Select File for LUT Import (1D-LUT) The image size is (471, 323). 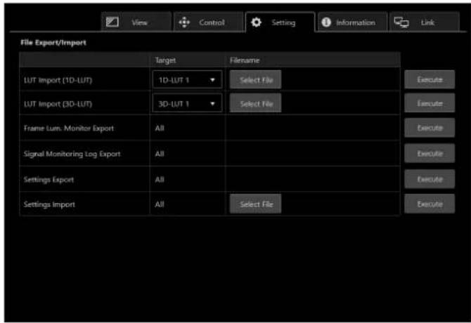(x=256, y=80)
